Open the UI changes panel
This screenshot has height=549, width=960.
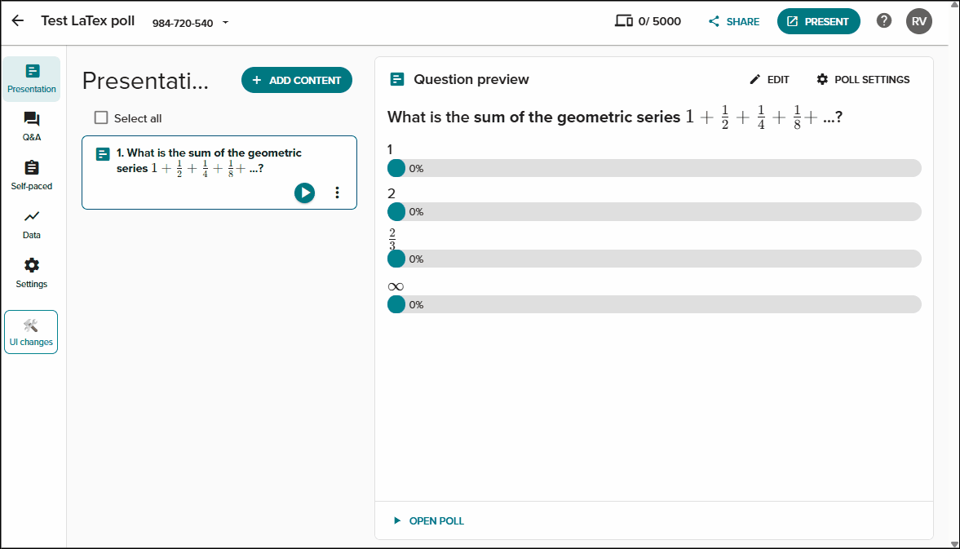(31, 332)
